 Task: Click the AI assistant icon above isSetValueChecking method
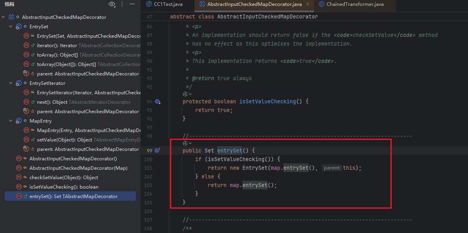(185, 94)
